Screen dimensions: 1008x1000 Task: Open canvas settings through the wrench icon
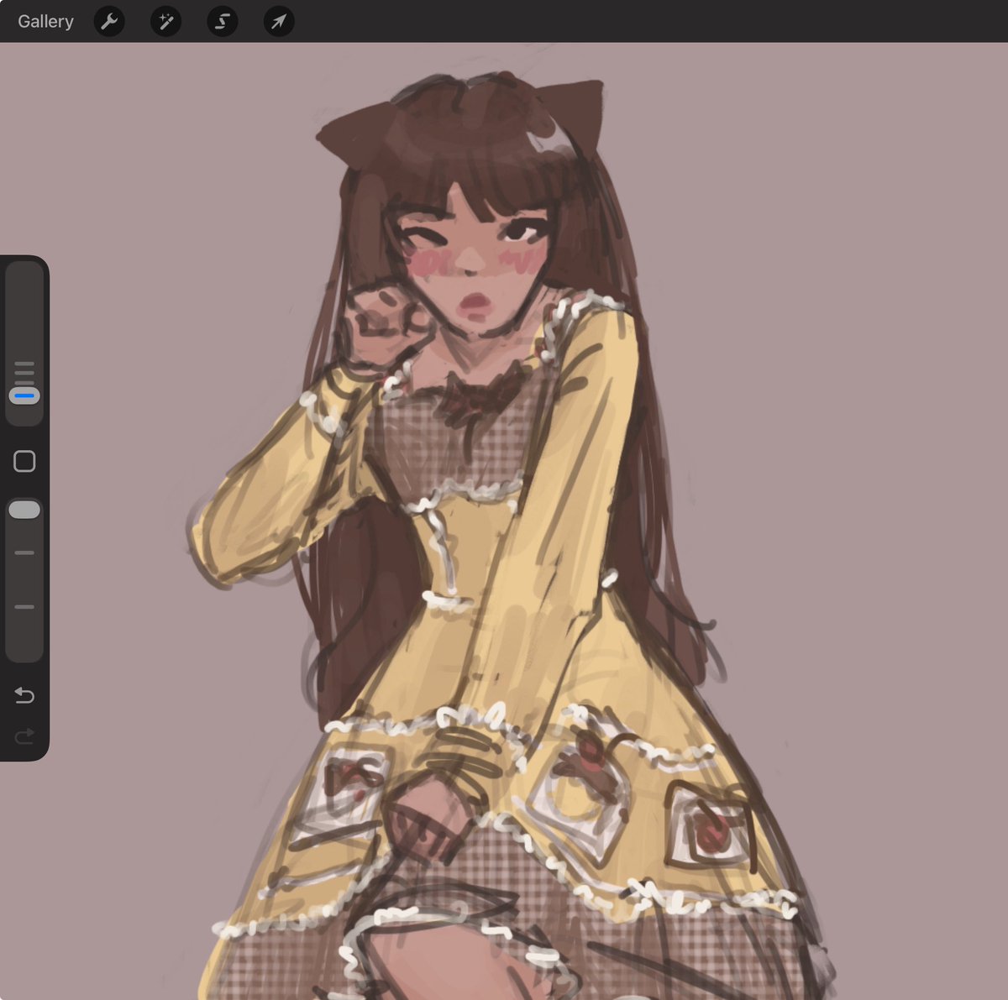tap(108, 22)
